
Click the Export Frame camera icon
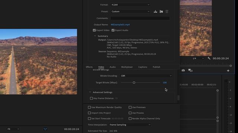pyautogui.click(x=183, y=70)
